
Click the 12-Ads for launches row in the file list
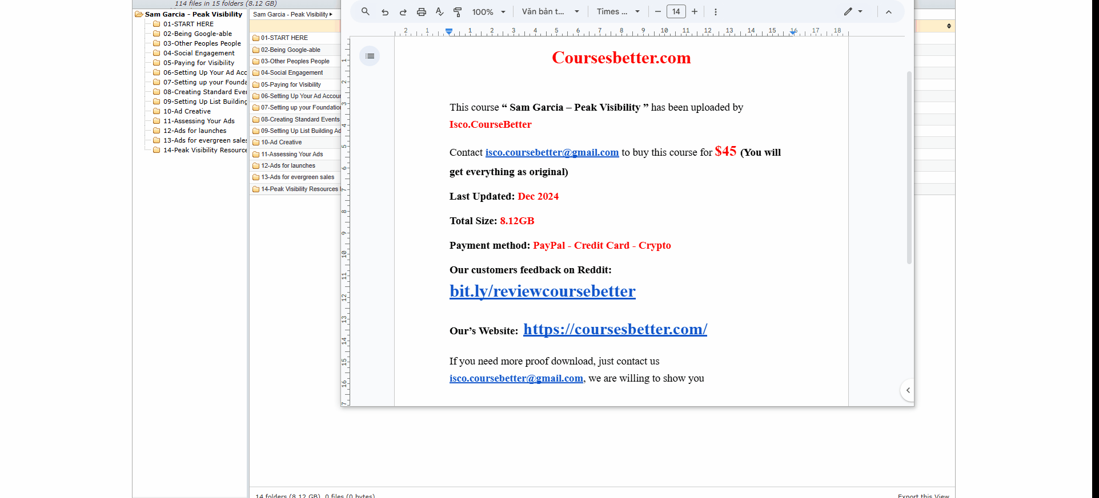[x=295, y=165]
